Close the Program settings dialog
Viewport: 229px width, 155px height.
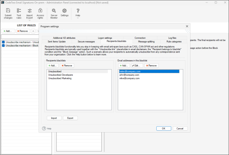(187, 26)
